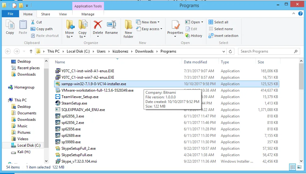Open the Help question mark icon
The width and height of the screenshot is (306, 174).
[300, 14]
